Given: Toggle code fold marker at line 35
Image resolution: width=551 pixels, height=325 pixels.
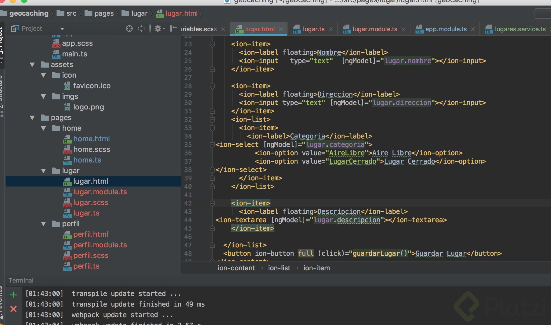Looking at the screenshot, I should [x=212, y=145].
